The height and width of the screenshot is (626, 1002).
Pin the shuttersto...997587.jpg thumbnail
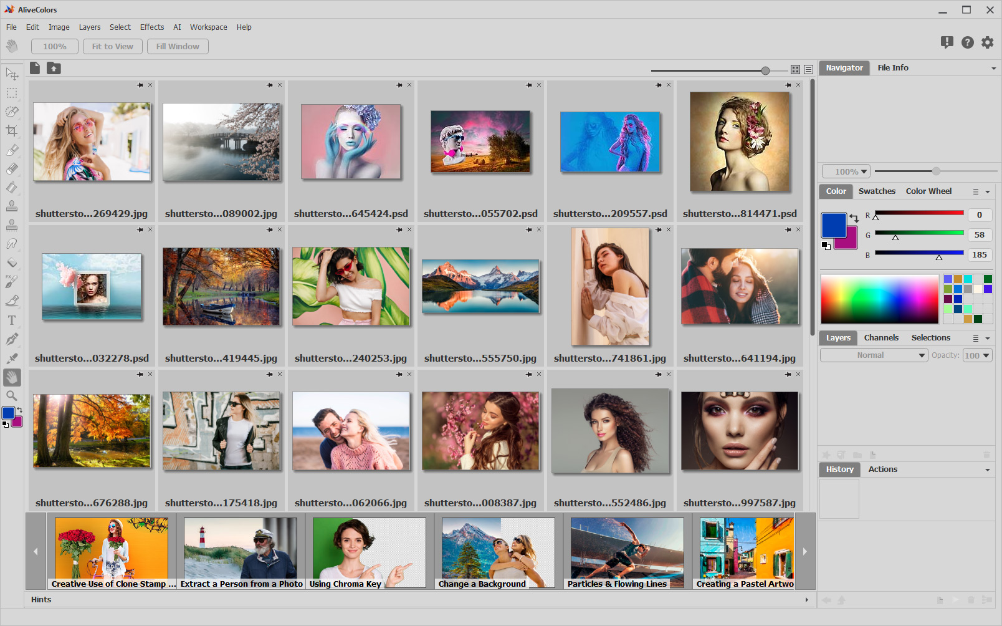tap(788, 374)
